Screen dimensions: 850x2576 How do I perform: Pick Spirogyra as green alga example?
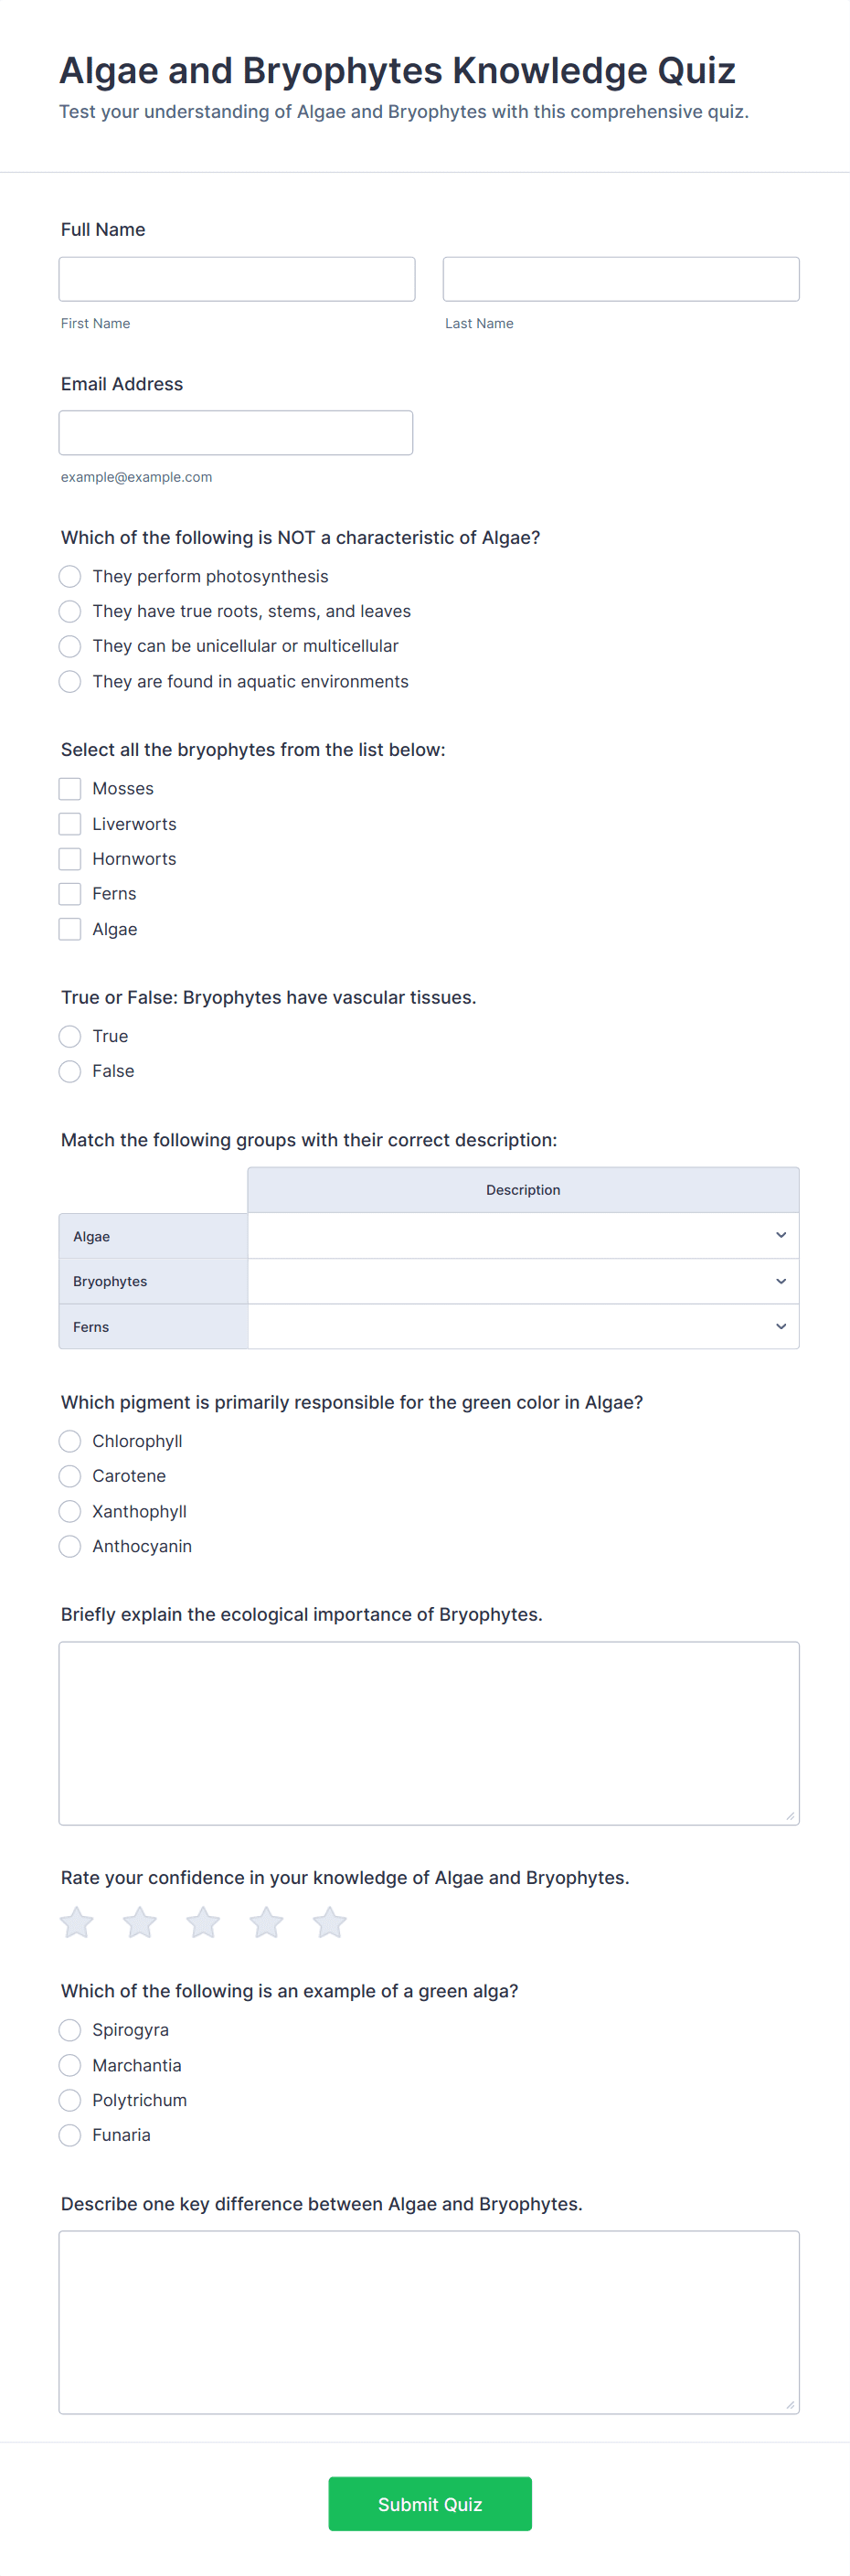click(x=70, y=2030)
